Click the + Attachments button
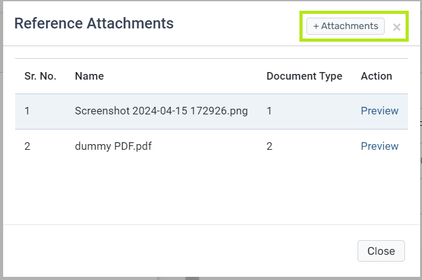422x280 pixels. click(346, 26)
